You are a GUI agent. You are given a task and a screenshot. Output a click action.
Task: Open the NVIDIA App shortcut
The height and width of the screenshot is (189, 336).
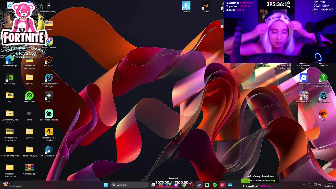pos(10,79)
